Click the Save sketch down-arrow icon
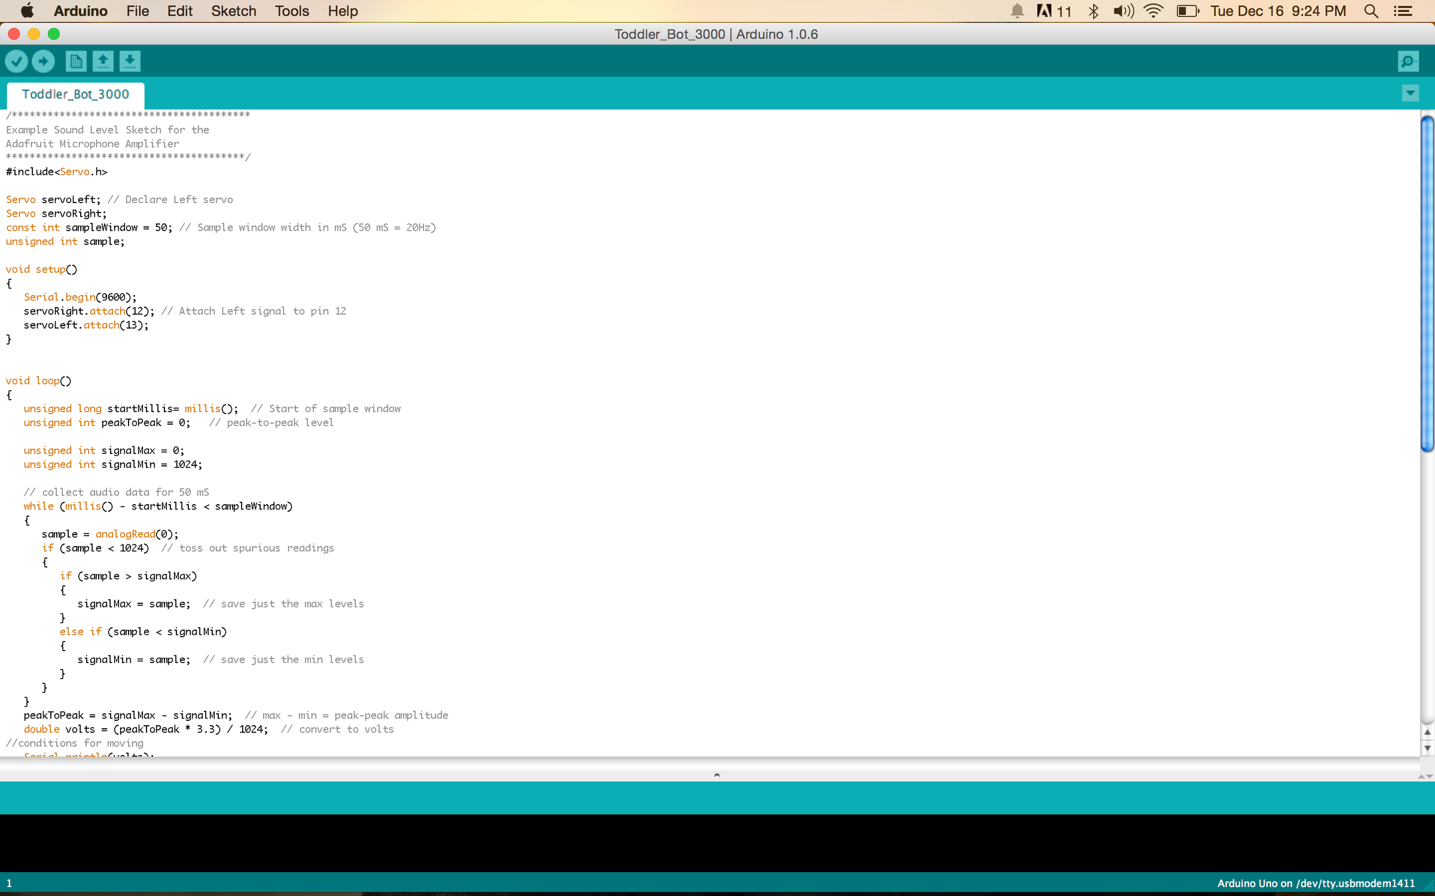Viewport: 1435px width, 896px height. click(x=130, y=61)
